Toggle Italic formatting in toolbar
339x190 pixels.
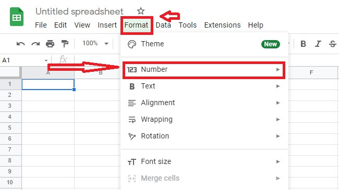[318, 44]
